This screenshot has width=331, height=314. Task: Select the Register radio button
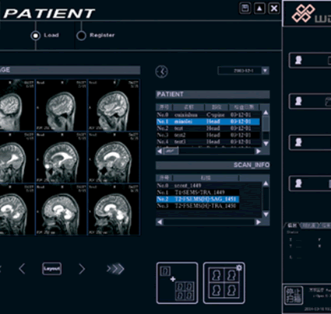(81, 36)
